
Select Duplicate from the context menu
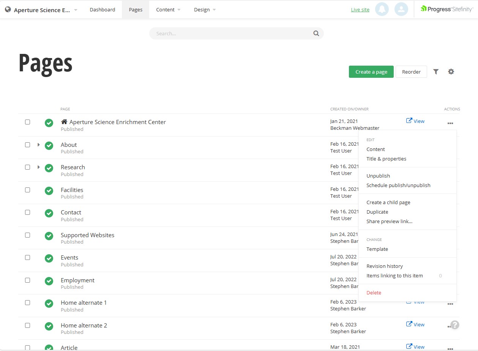pos(377,212)
